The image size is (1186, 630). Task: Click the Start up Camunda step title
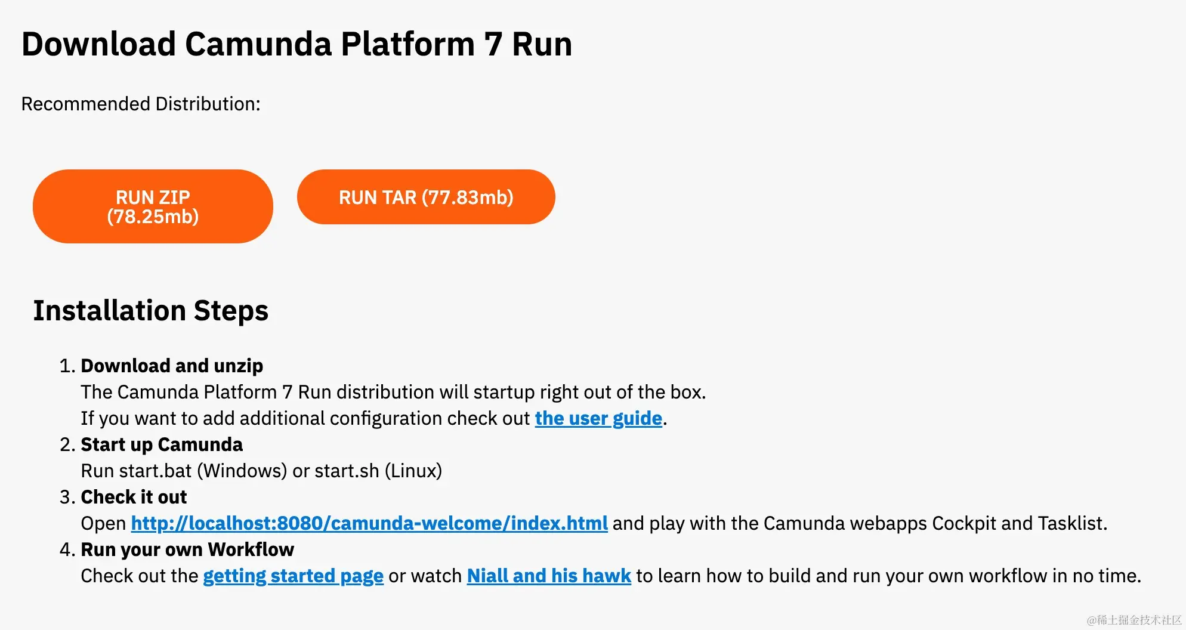point(162,444)
